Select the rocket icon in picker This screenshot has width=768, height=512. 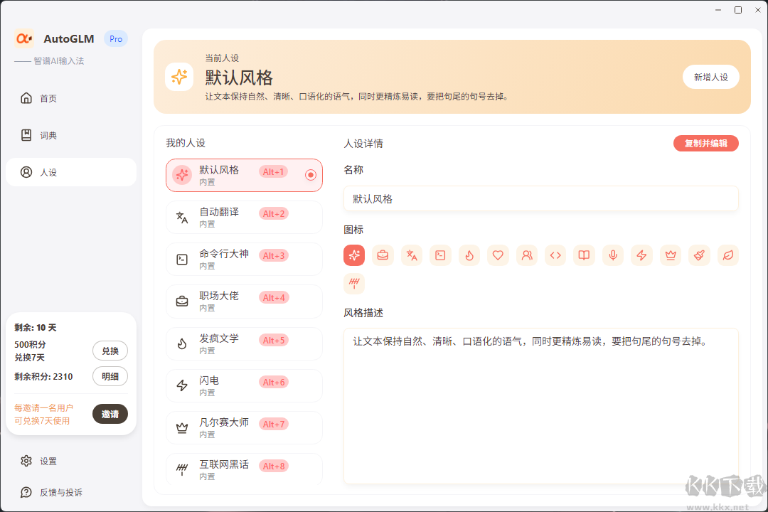tap(700, 255)
